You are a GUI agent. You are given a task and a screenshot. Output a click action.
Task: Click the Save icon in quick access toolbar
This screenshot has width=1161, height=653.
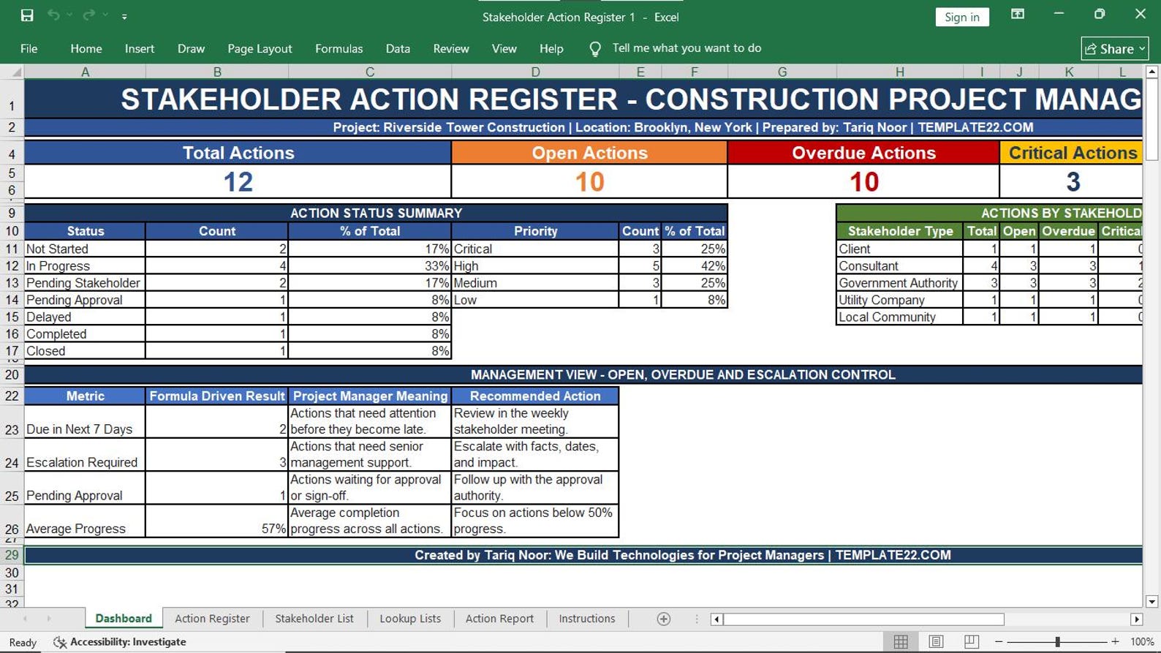tap(27, 15)
